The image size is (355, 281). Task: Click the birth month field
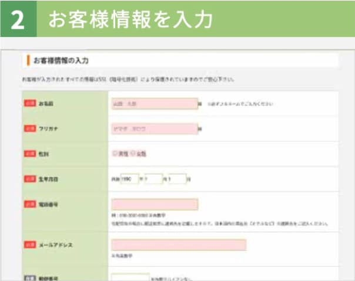coord(153,179)
